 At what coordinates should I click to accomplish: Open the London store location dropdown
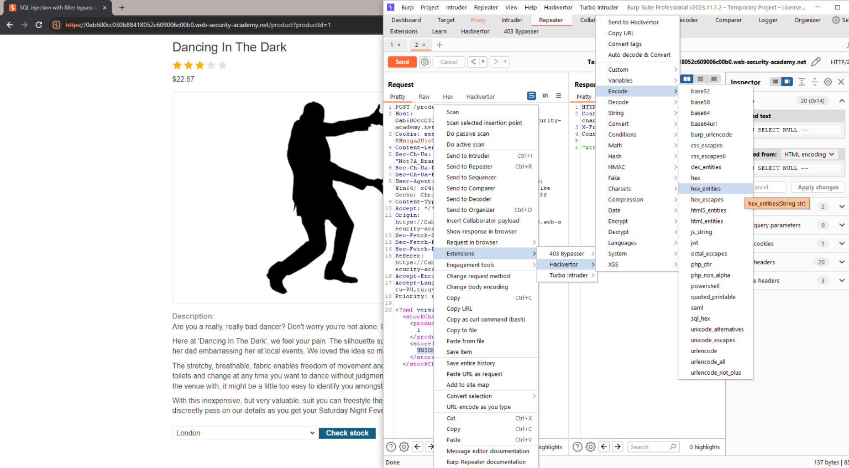[x=244, y=433]
